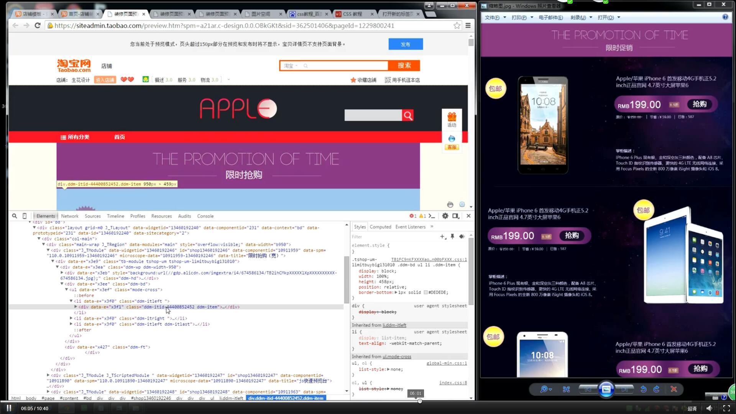Open Event Listeners tab
This screenshot has width=736, height=414.
point(410,227)
